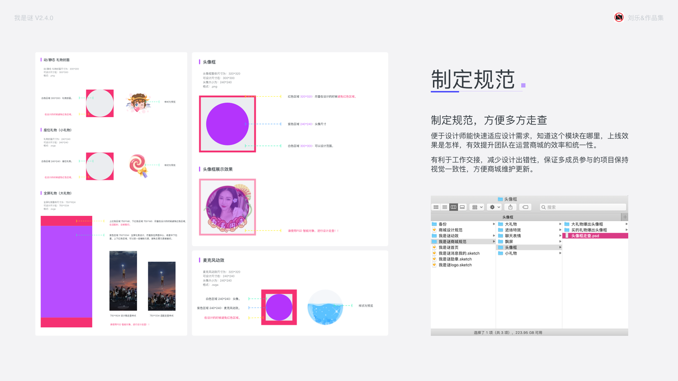The height and width of the screenshot is (381, 678).
Task: Open the gear action menu
Action: 494,207
